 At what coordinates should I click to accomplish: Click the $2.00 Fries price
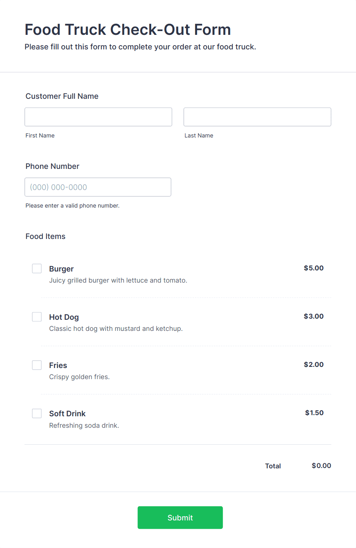point(314,365)
